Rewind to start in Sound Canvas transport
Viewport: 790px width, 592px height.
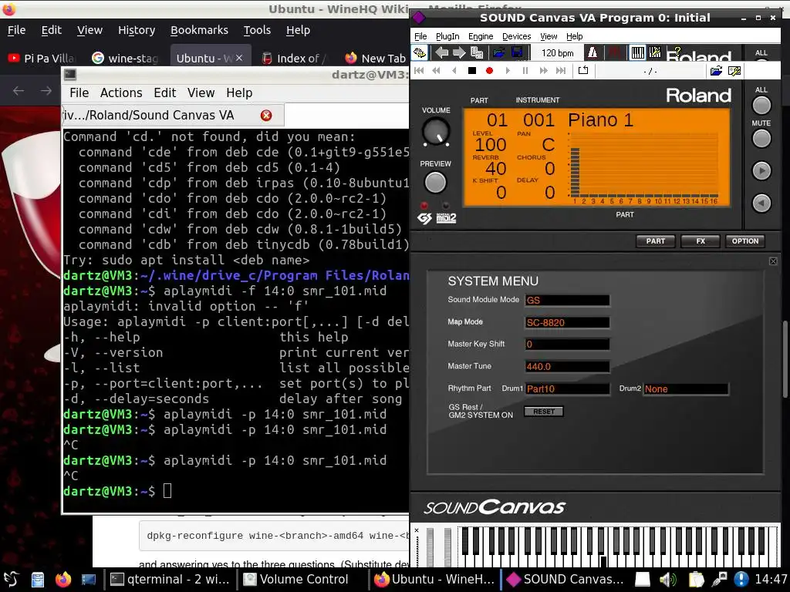point(419,71)
